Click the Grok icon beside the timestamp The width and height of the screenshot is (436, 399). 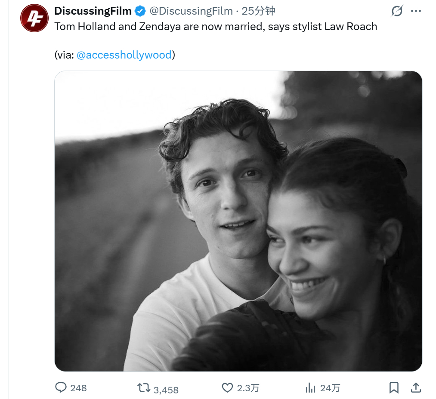tap(396, 11)
